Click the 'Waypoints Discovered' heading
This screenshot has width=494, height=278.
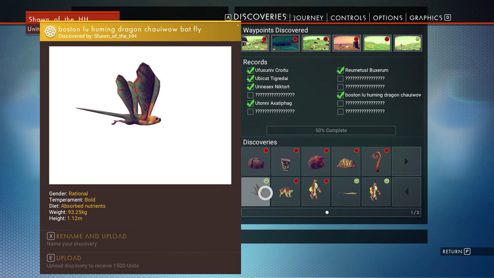tap(275, 30)
